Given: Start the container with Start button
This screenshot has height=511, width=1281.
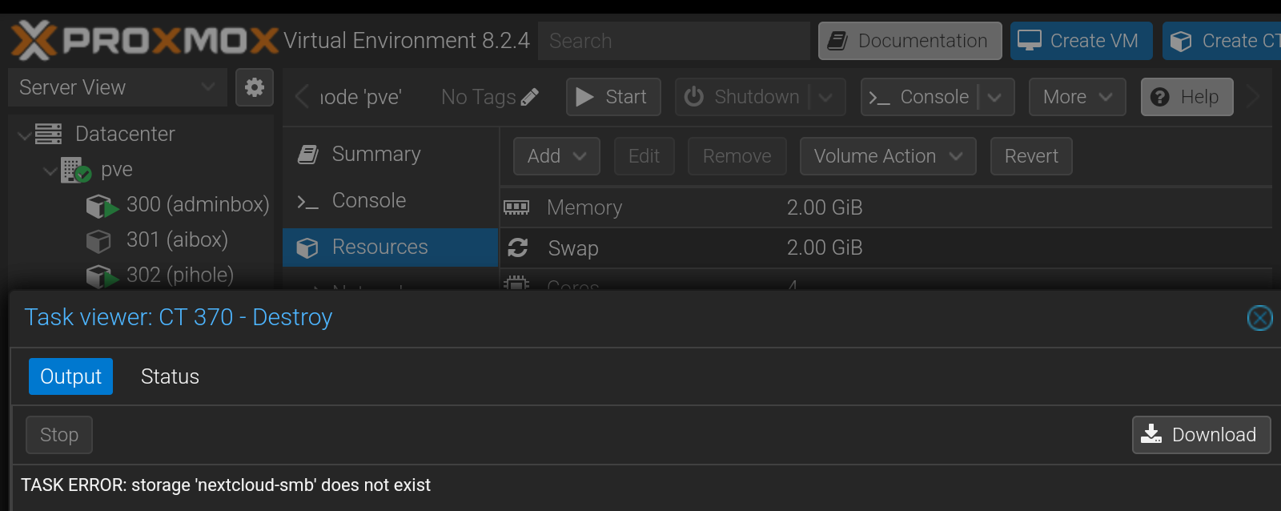Looking at the screenshot, I should (613, 97).
